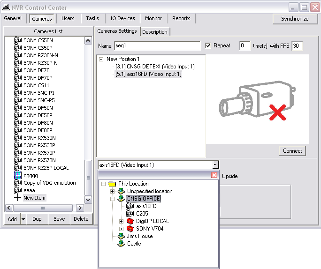Click the horizontal scroll right arrow
The width and height of the screenshot is (321, 269).
point(80,208)
